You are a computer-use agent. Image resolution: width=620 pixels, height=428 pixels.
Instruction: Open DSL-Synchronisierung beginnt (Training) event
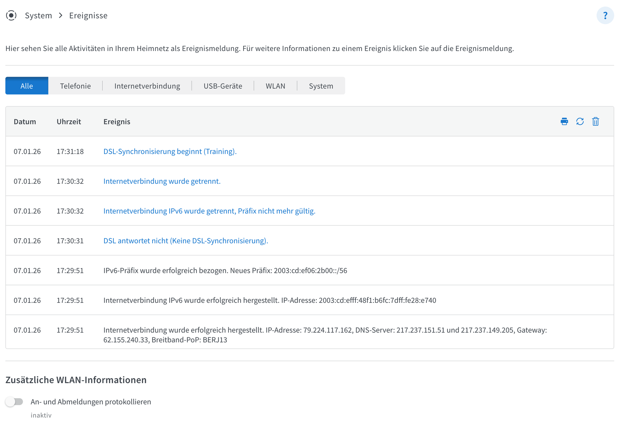click(x=170, y=152)
